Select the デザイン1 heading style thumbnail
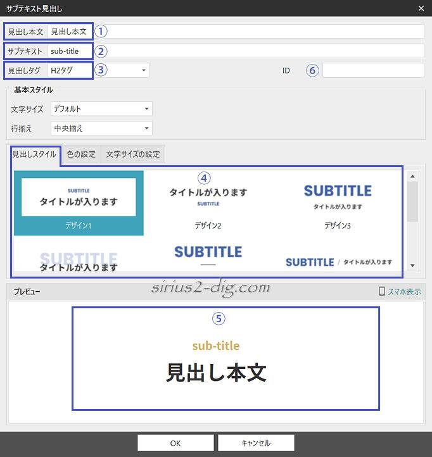The width and height of the screenshot is (432, 457). click(x=79, y=203)
